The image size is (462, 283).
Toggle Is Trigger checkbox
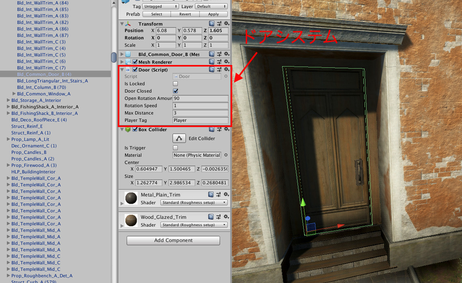(x=176, y=148)
